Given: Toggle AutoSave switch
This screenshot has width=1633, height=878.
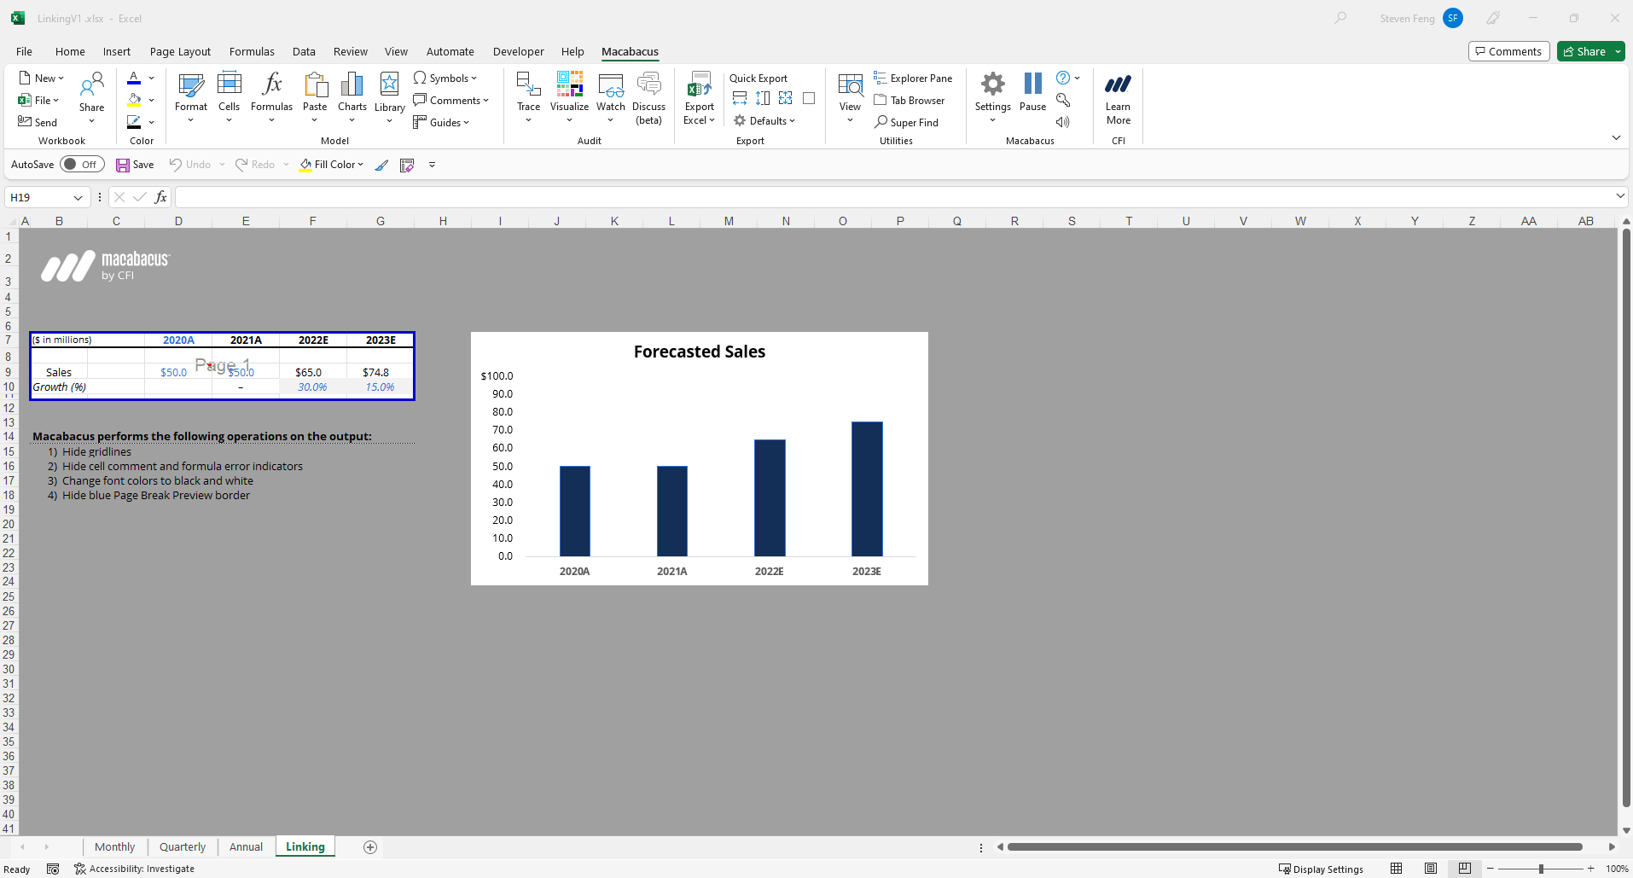Looking at the screenshot, I should pyautogui.click(x=82, y=165).
